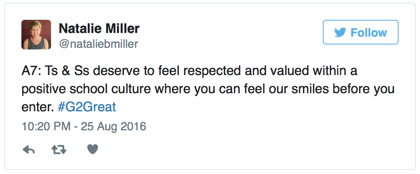This screenshot has height=174, width=420.
Task: Click the word "enter." before the hashtag
Action: click(37, 108)
